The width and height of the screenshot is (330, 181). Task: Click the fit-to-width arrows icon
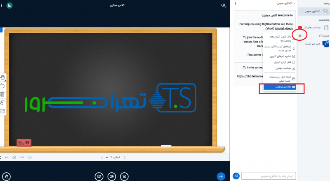point(7,157)
